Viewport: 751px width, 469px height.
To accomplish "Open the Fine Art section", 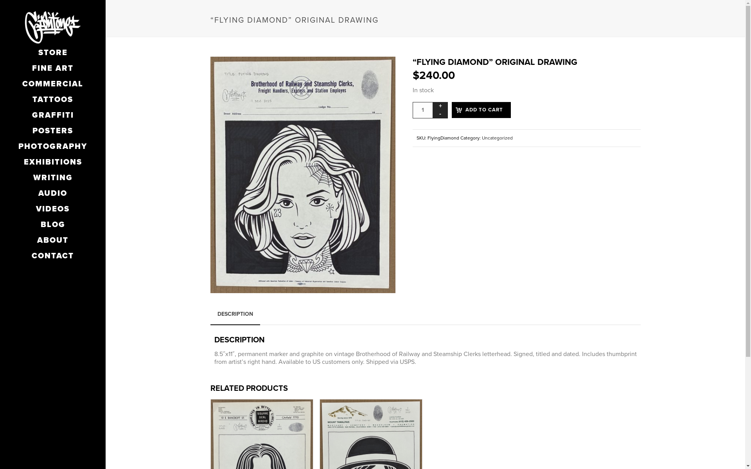I will pyautogui.click(x=53, y=68).
